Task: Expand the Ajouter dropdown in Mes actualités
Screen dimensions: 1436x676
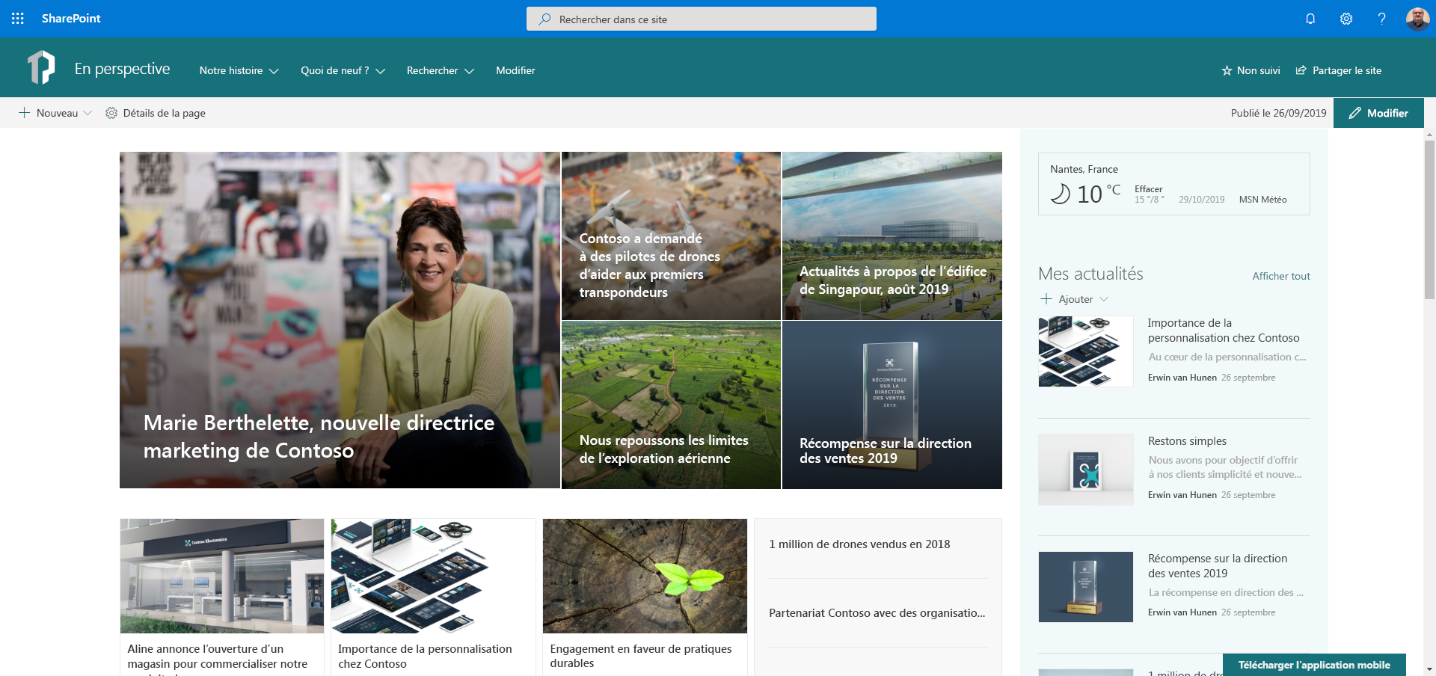Action: click(x=1105, y=299)
